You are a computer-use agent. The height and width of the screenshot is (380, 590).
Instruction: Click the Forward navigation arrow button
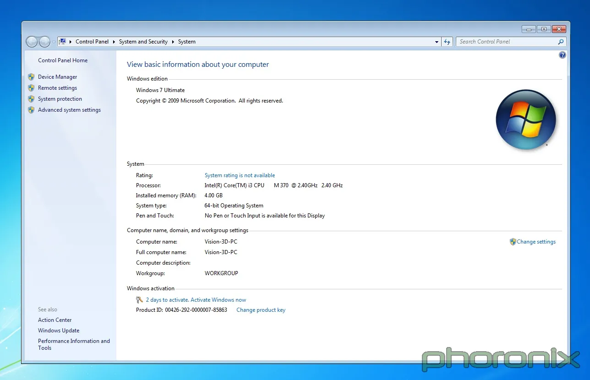pyautogui.click(x=44, y=42)
